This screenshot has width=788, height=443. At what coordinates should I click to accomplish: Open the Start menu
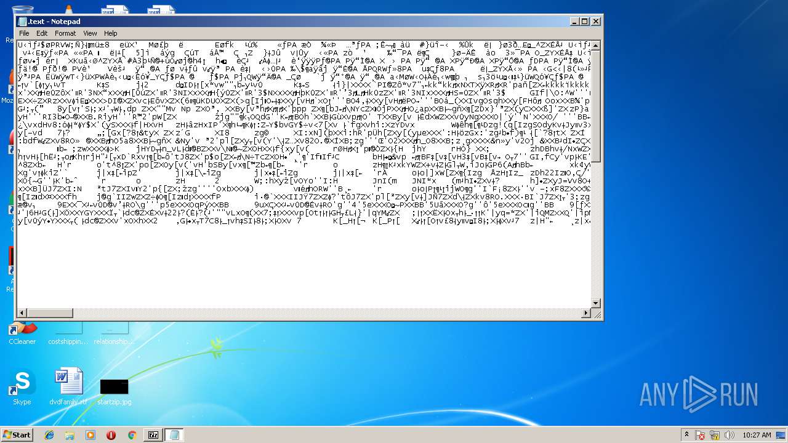coord(17,434)
